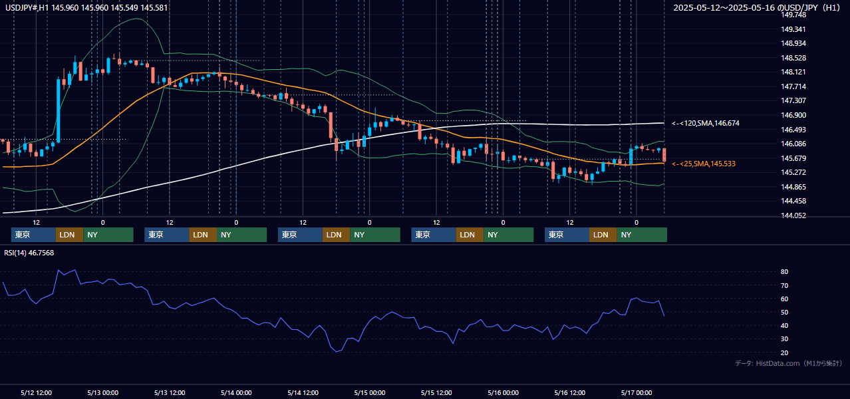Image resolution: width=850 pixels, height=399 pixels.
Task: Click the USDJPY#,H1 price header text
Action: 86,8
